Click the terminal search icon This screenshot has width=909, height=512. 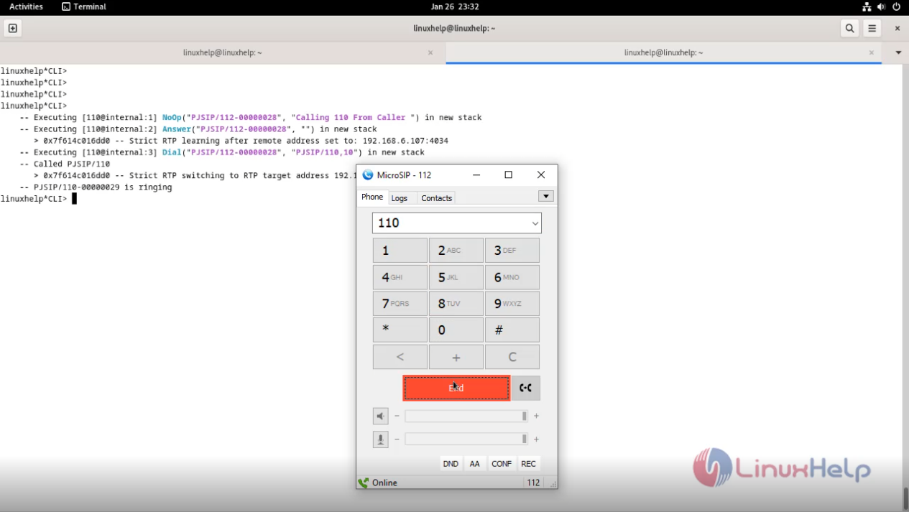(x=850, y=28)
